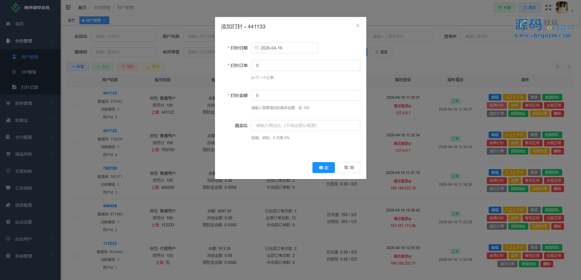Viewport: 581px width, 280px height.
Task: Click the sidebar collapse hamburger icon
Action: point(68,7)
